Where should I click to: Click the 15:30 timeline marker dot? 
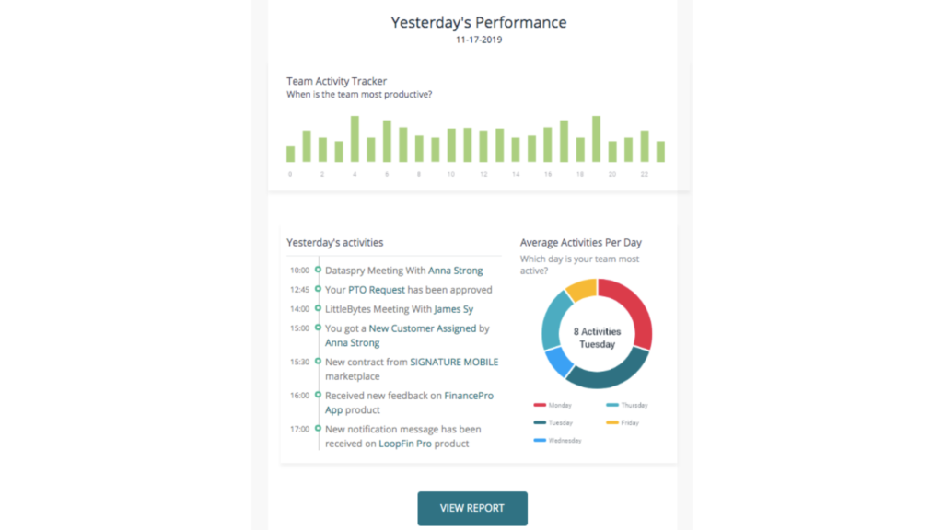[318, 361]
